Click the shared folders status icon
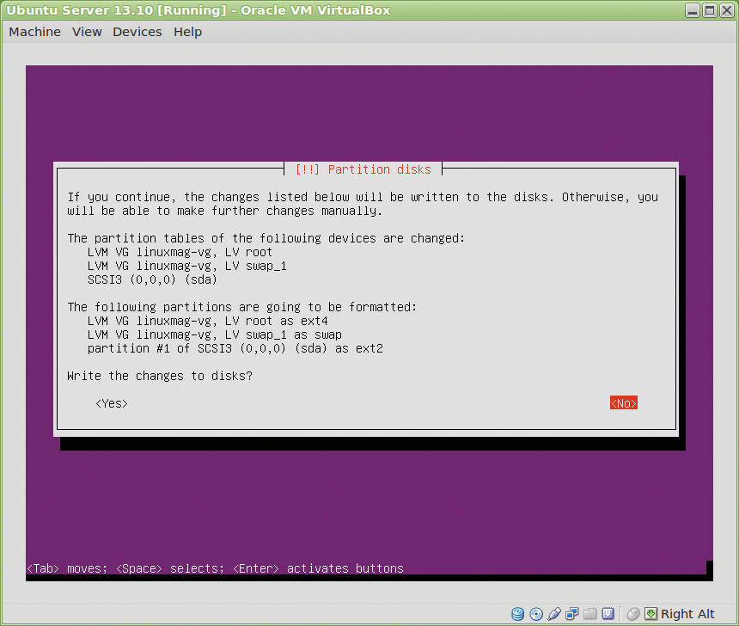739x626 pixels. pyautogui.click(x=590, y=614)
